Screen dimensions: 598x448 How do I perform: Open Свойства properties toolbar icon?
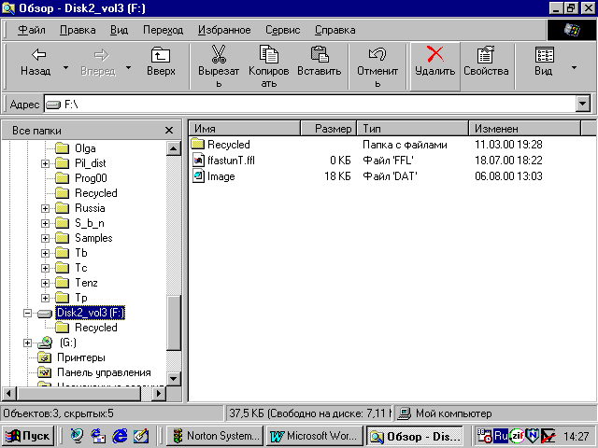[x=486, y=55]
